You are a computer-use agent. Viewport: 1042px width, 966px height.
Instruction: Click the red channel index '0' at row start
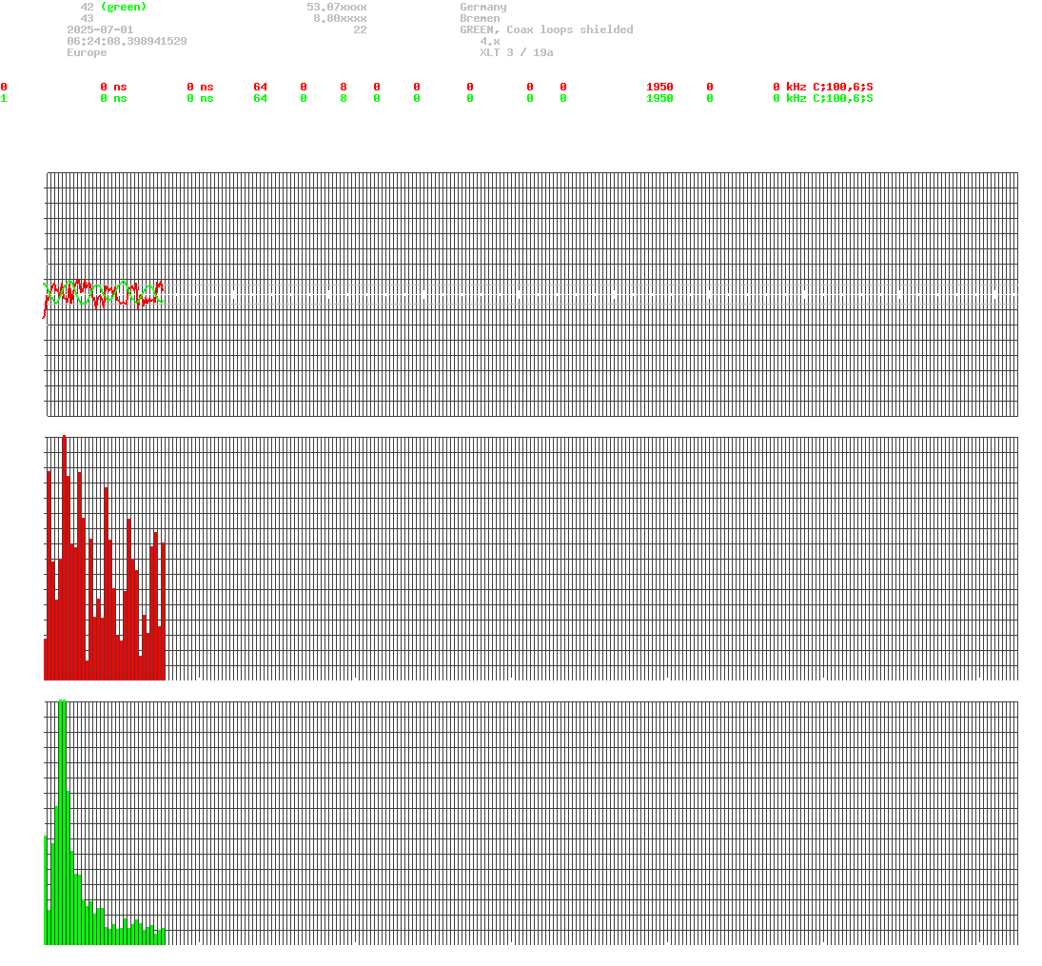click(x=4, y=87)
